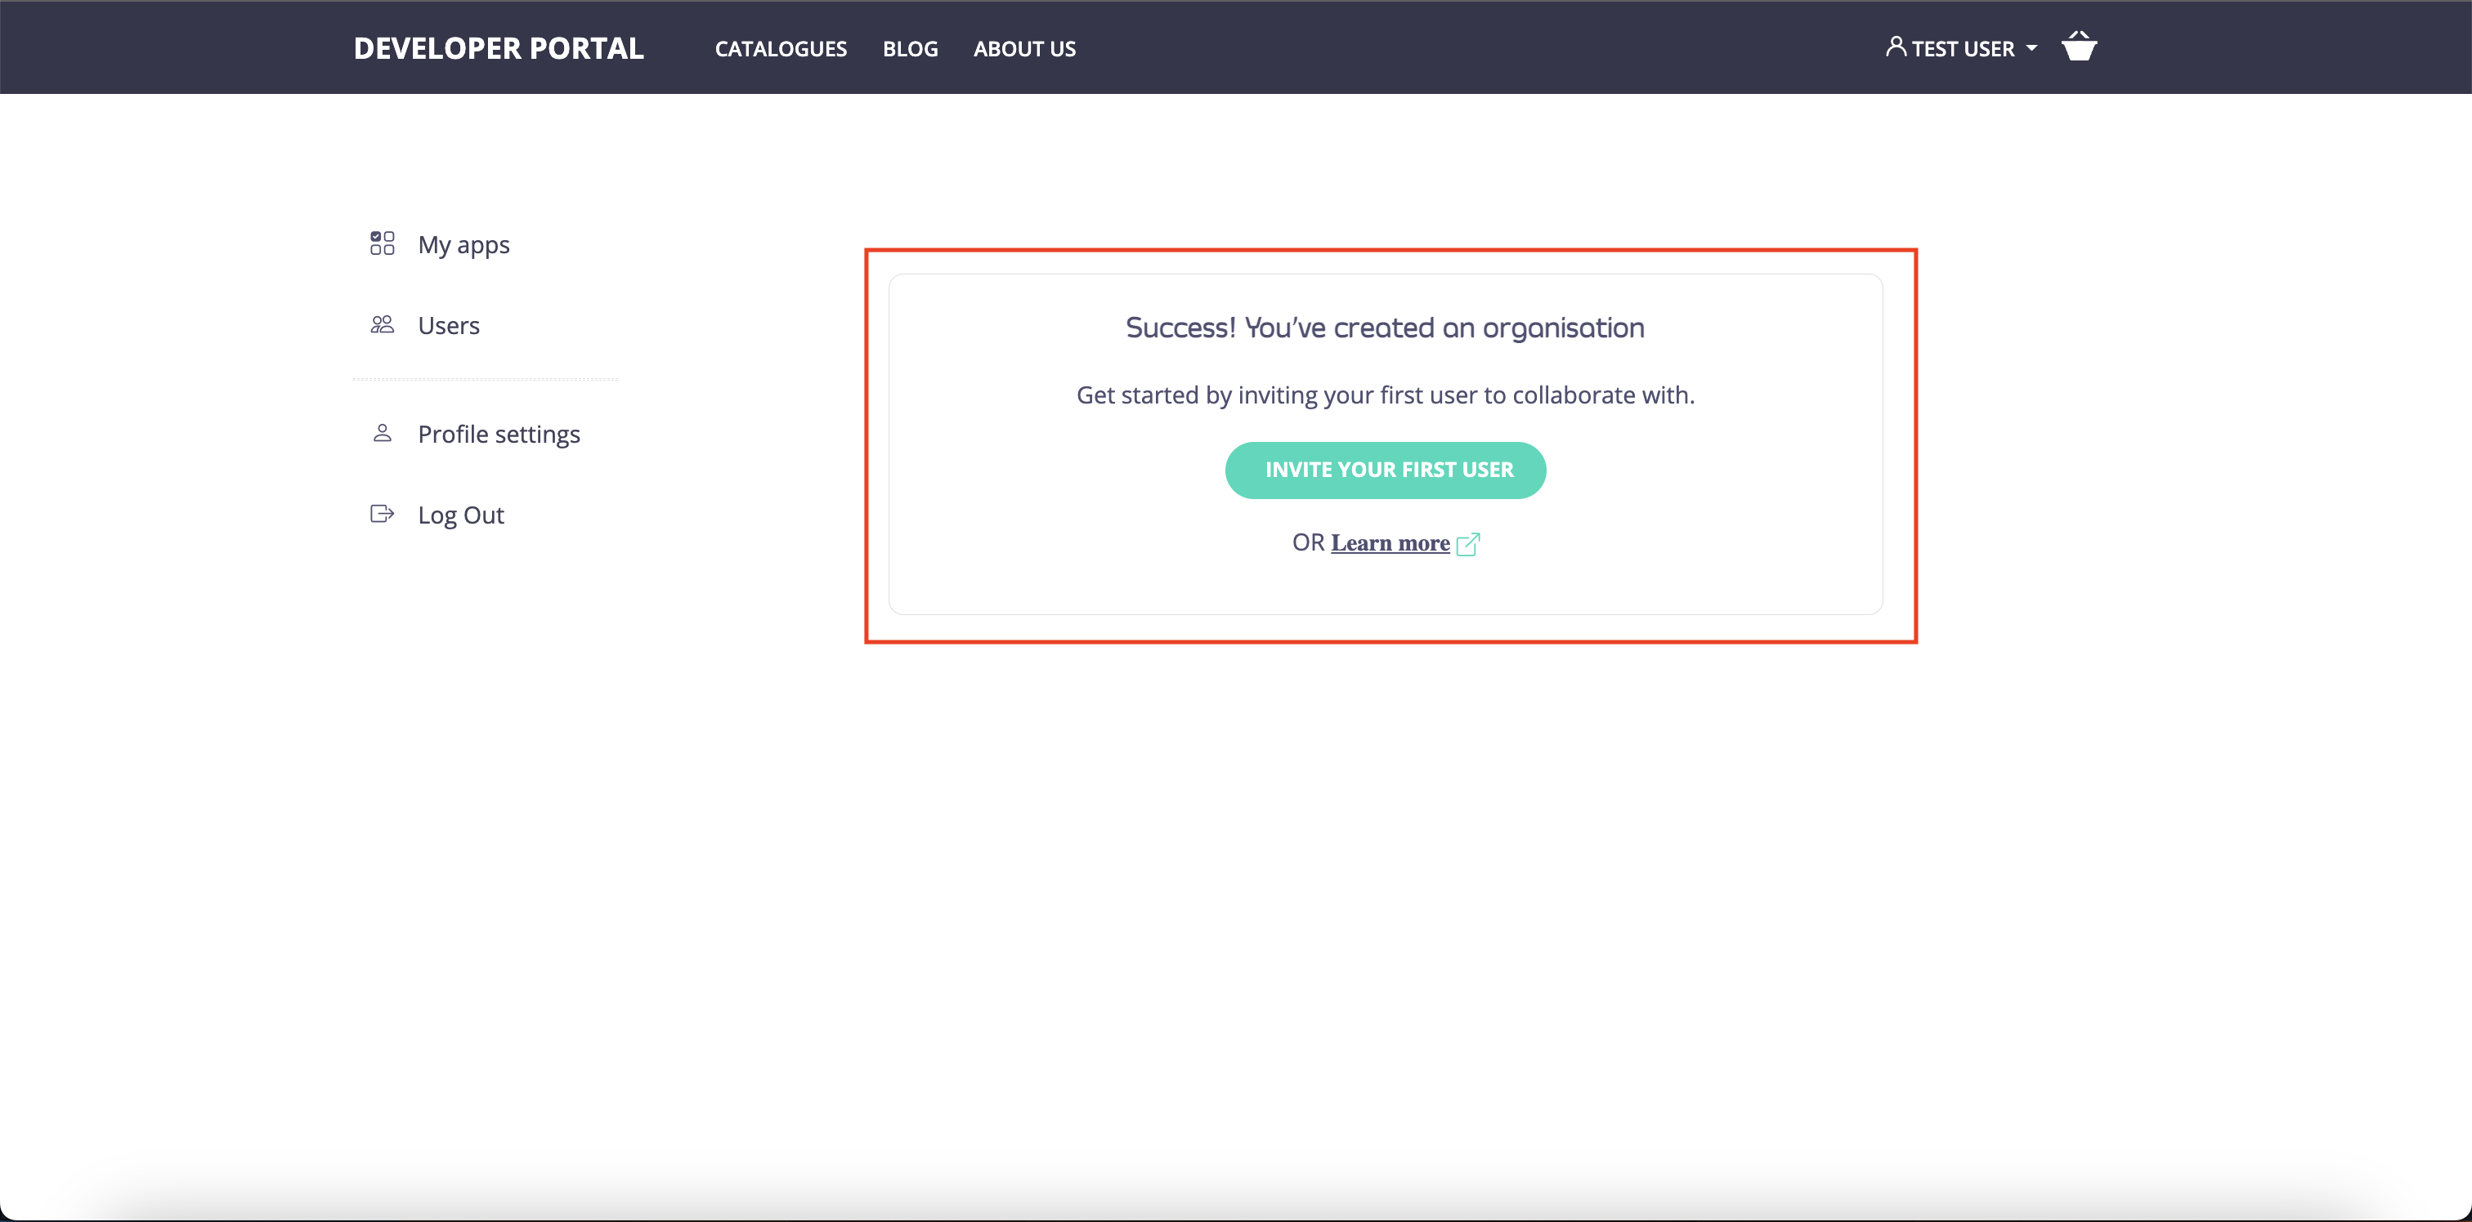The image size is (2472, 1222).
Task: Open Users section in sidebar
Action: 448,326
